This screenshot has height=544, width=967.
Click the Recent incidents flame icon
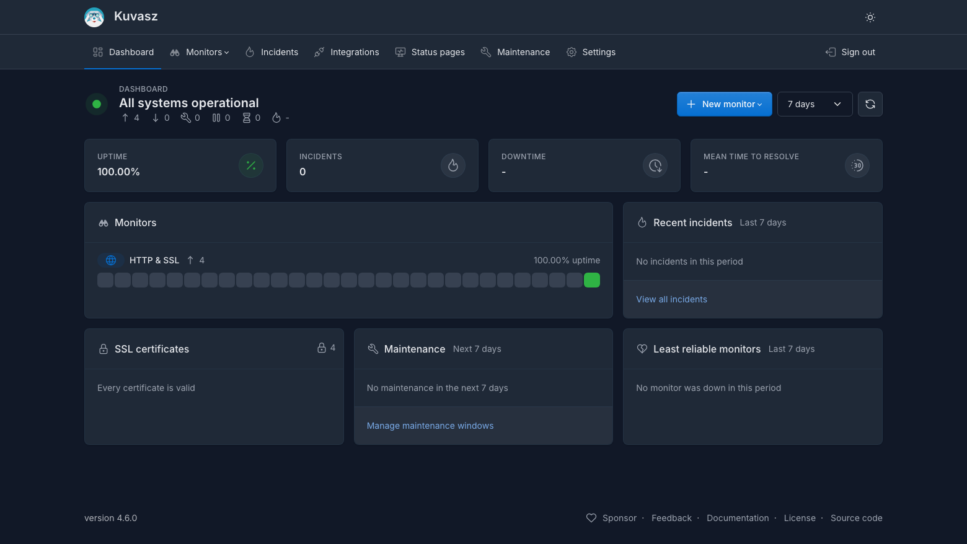click(642, 222)
